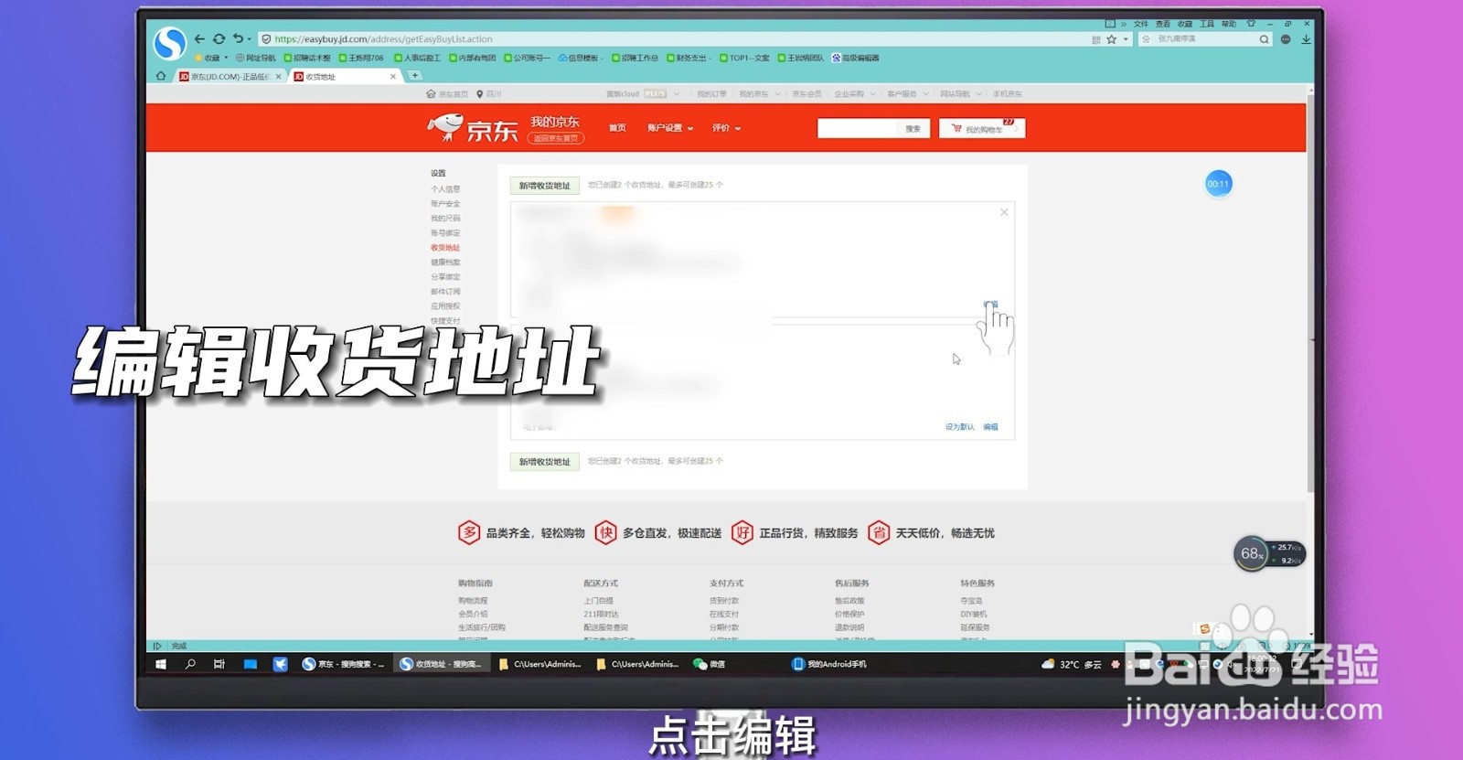The height and width of the screenshot is (760, 1463).
Task: Select 邮件订阅 in the settings sidebar
Action: (445, 292)
